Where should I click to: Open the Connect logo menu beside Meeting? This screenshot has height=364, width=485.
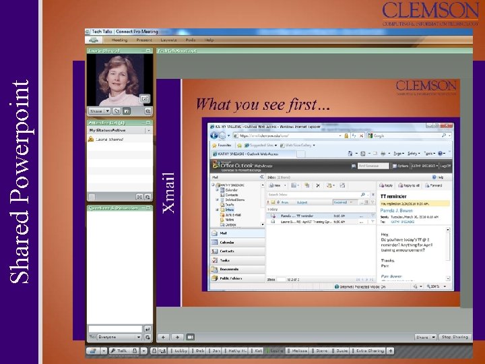(x=94, y=40)
